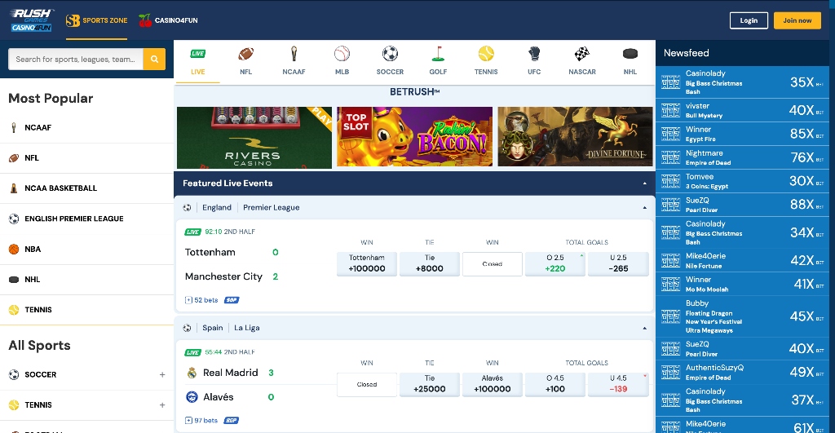Switch to Casino4Fun tab
The image size is (835, 433).
[168, 20]
